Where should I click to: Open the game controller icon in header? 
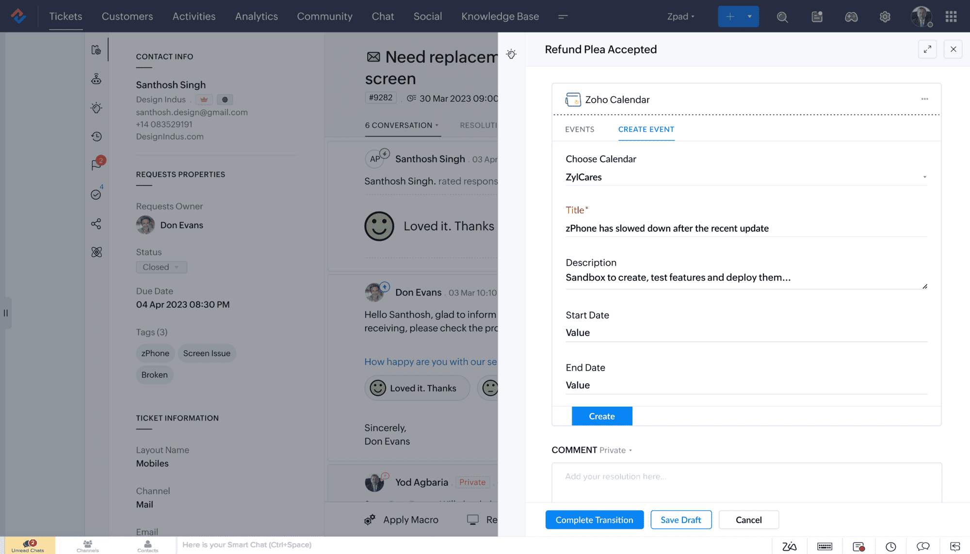click(x=851, y=17)
